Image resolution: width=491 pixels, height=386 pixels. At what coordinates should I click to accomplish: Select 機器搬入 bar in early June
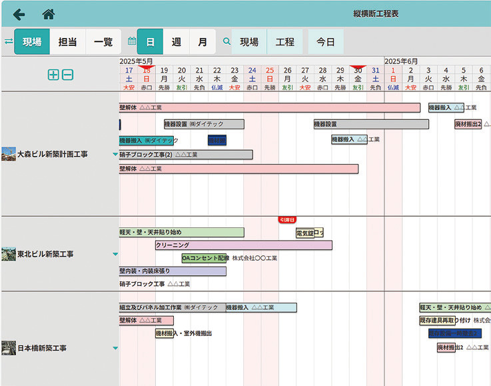click(x=446, y=107)
